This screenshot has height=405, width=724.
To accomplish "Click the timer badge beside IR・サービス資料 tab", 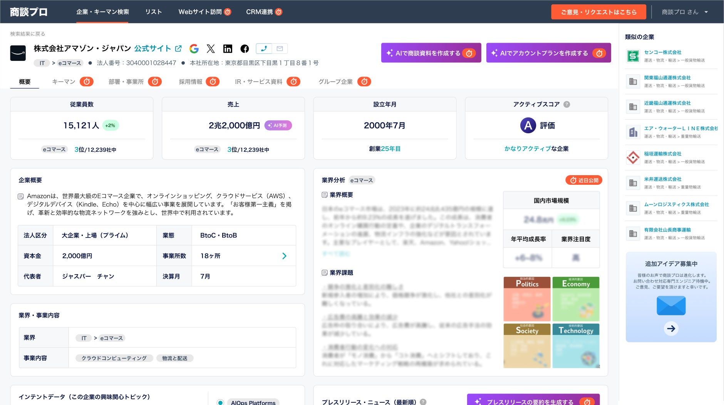I will click(293, 82).
